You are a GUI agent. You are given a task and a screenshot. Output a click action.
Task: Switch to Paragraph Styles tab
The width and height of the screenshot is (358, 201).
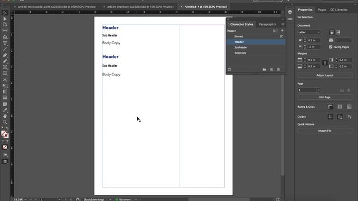click(267, 25)
